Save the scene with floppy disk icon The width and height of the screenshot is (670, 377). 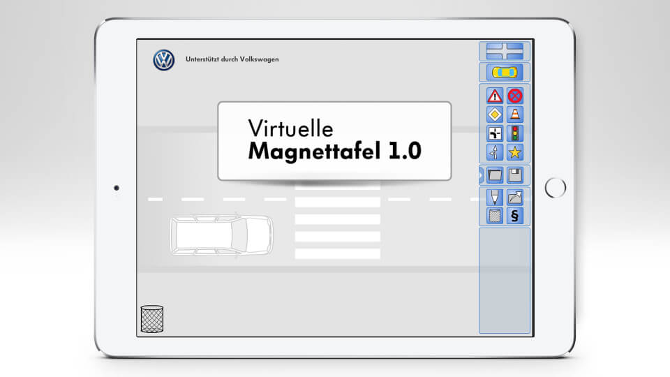pyautogui.click(x=515, y=175)
